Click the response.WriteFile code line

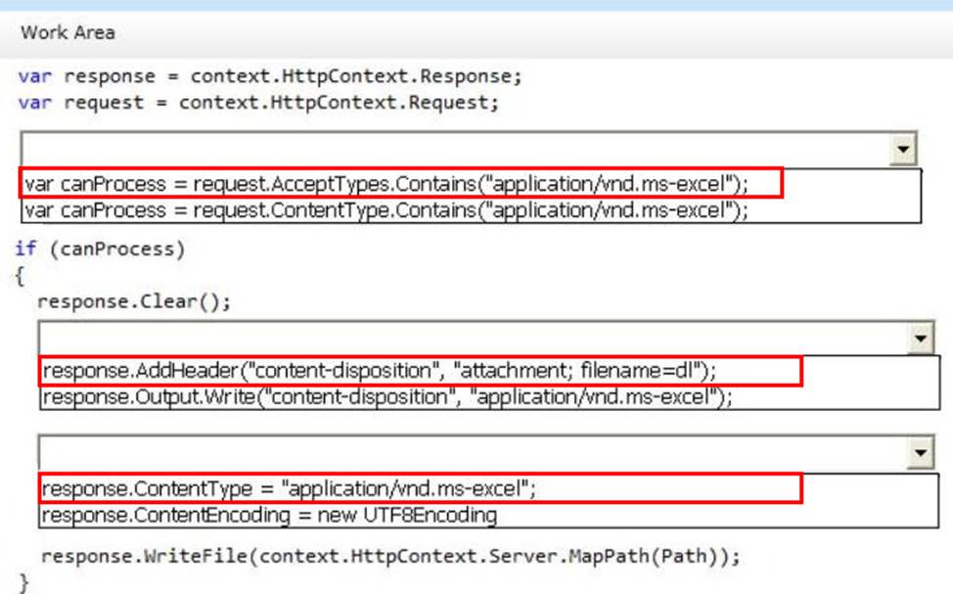click(390, 557)
